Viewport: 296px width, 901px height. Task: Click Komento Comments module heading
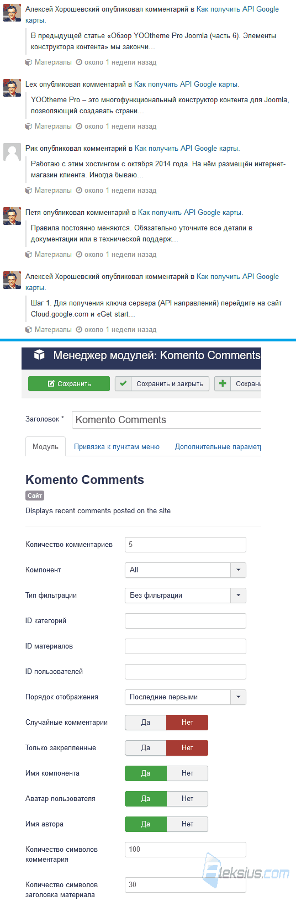coord(84,480)
